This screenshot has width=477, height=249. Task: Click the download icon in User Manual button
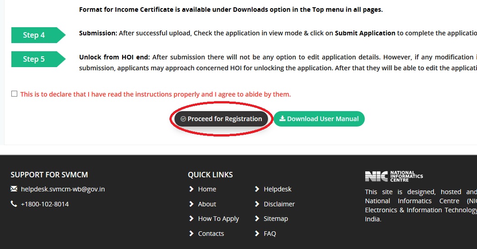(x=282, y=118)
